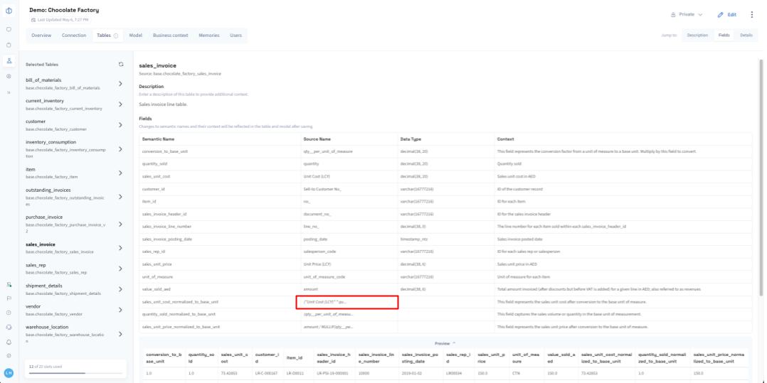
Task: Expand the left sidebar with double-chevron icon
Action: coord(9,92)
